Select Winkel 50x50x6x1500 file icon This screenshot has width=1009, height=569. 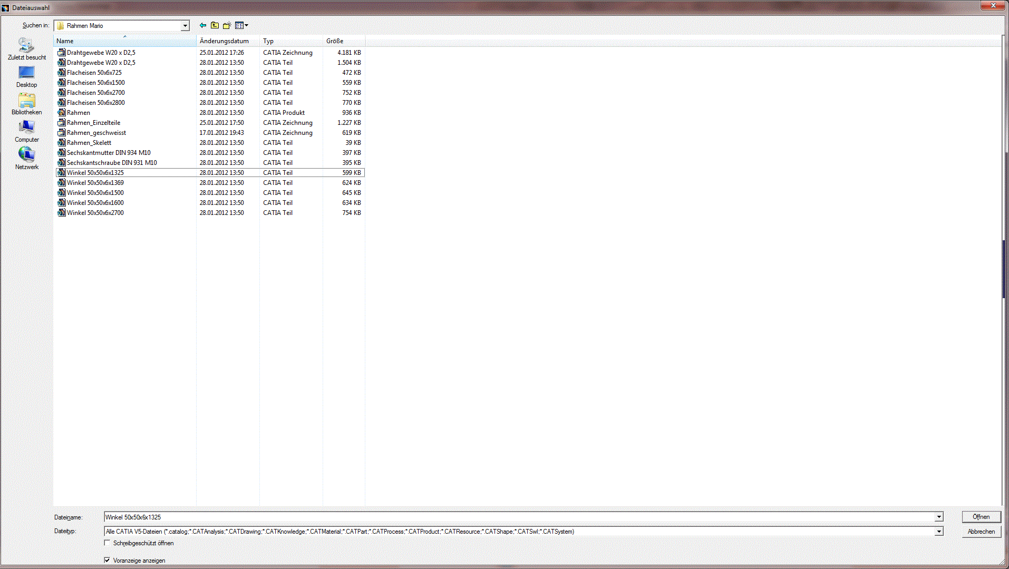(62, 192)
